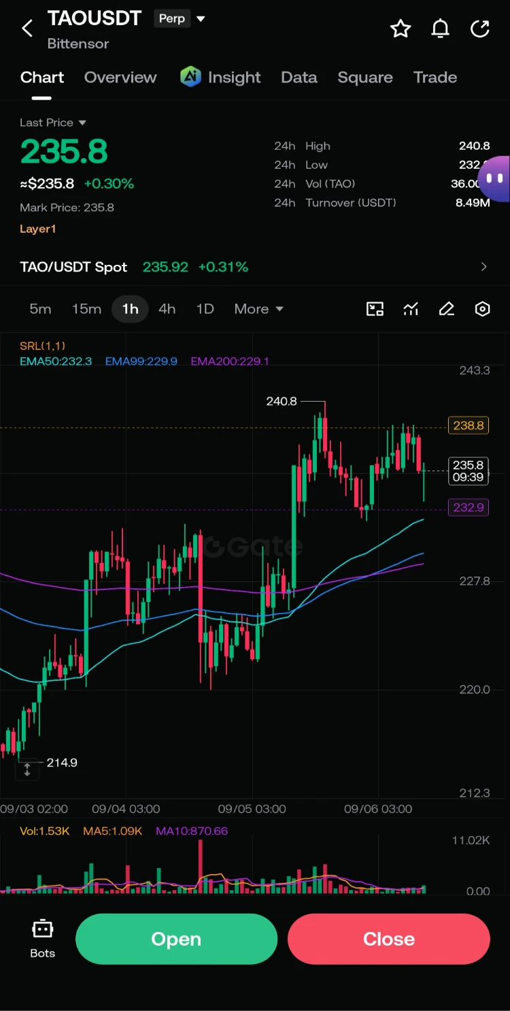The image size is (510, 1011).
Task: Tap the Bittensor subtitle
Action: click(x=78, y=44)
